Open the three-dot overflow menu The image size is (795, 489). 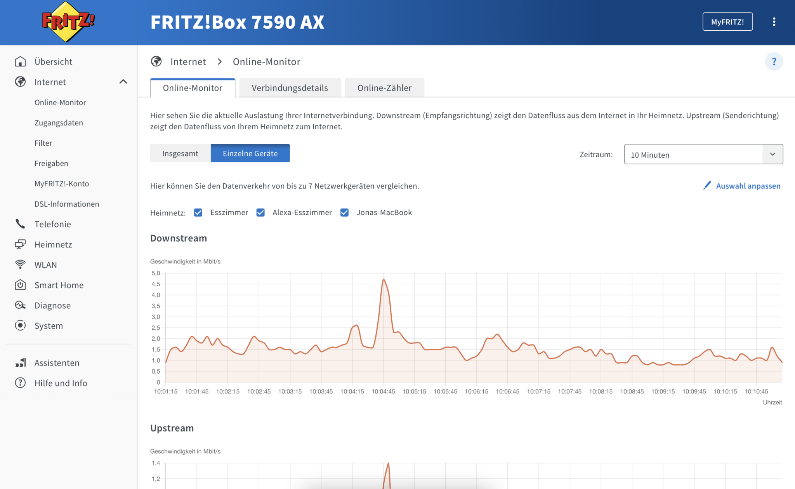774,21
